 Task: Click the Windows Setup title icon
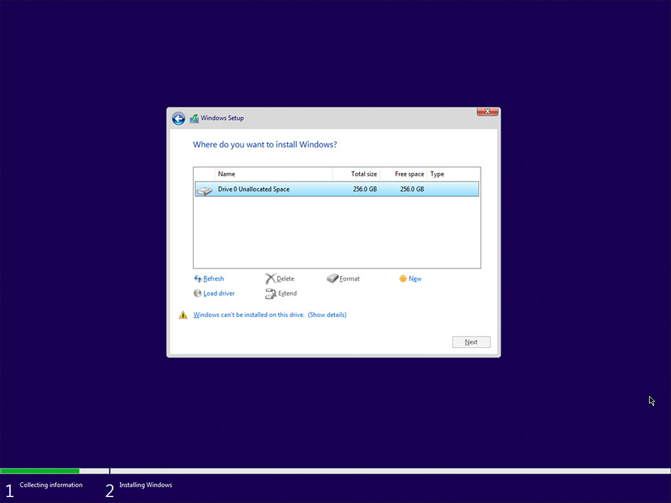click(194, 119)
